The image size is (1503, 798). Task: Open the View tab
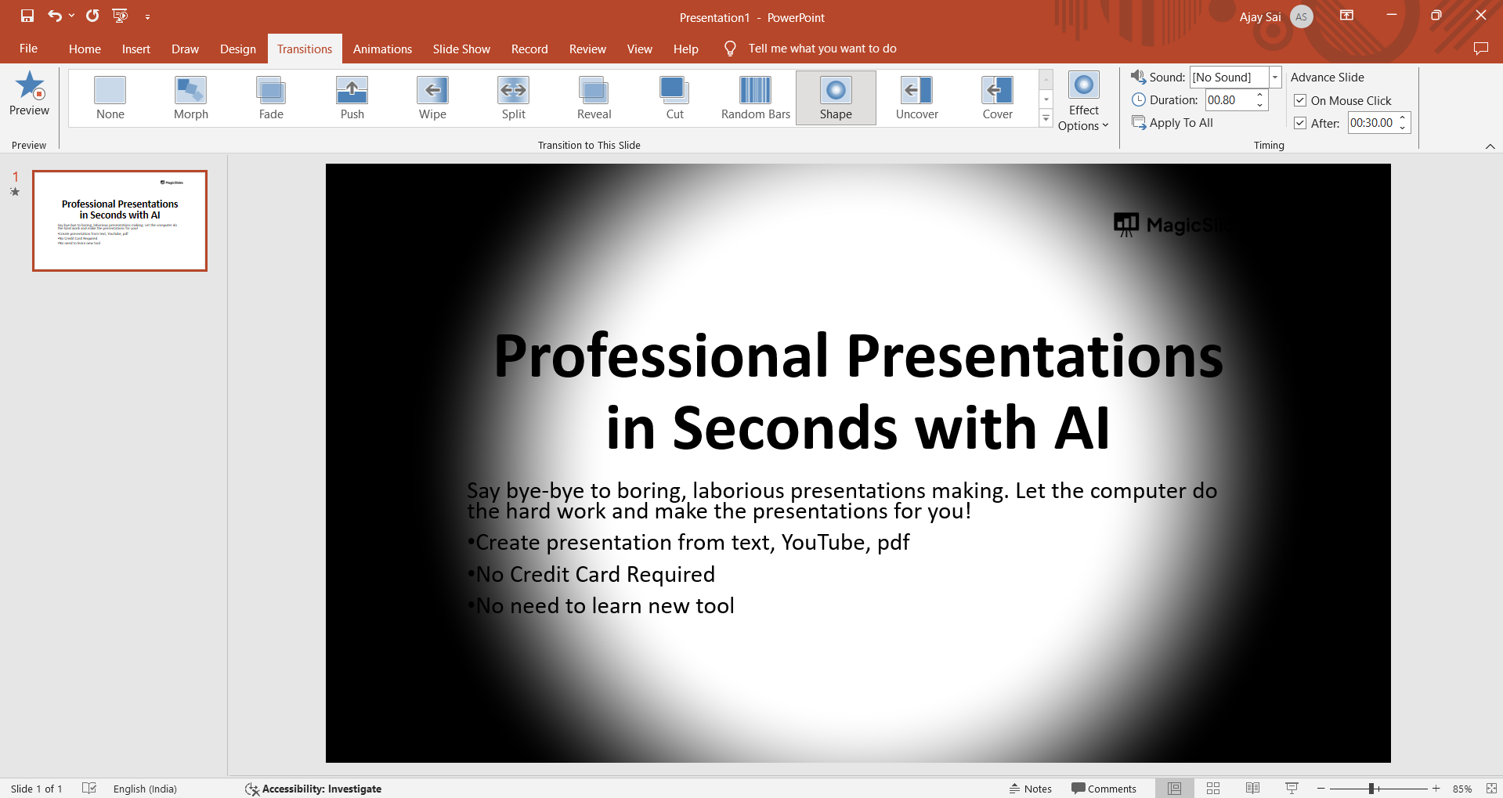click(639, 49)
